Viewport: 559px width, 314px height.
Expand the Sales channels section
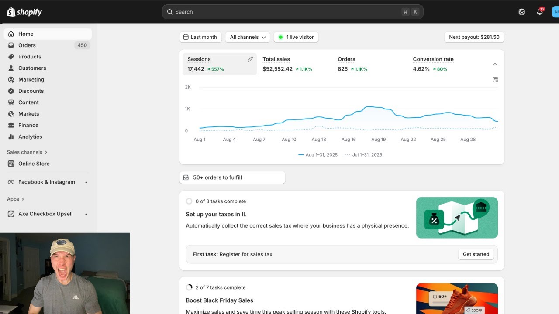pos(27,152)
